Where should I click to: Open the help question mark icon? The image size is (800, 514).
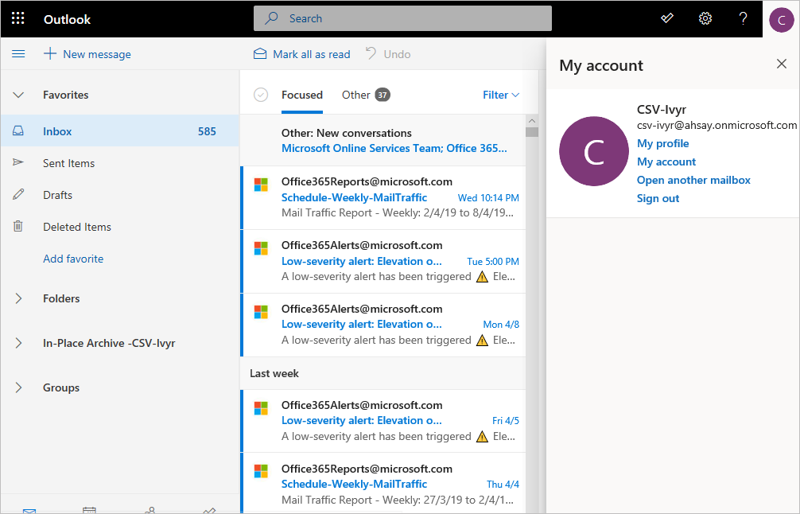743,18
